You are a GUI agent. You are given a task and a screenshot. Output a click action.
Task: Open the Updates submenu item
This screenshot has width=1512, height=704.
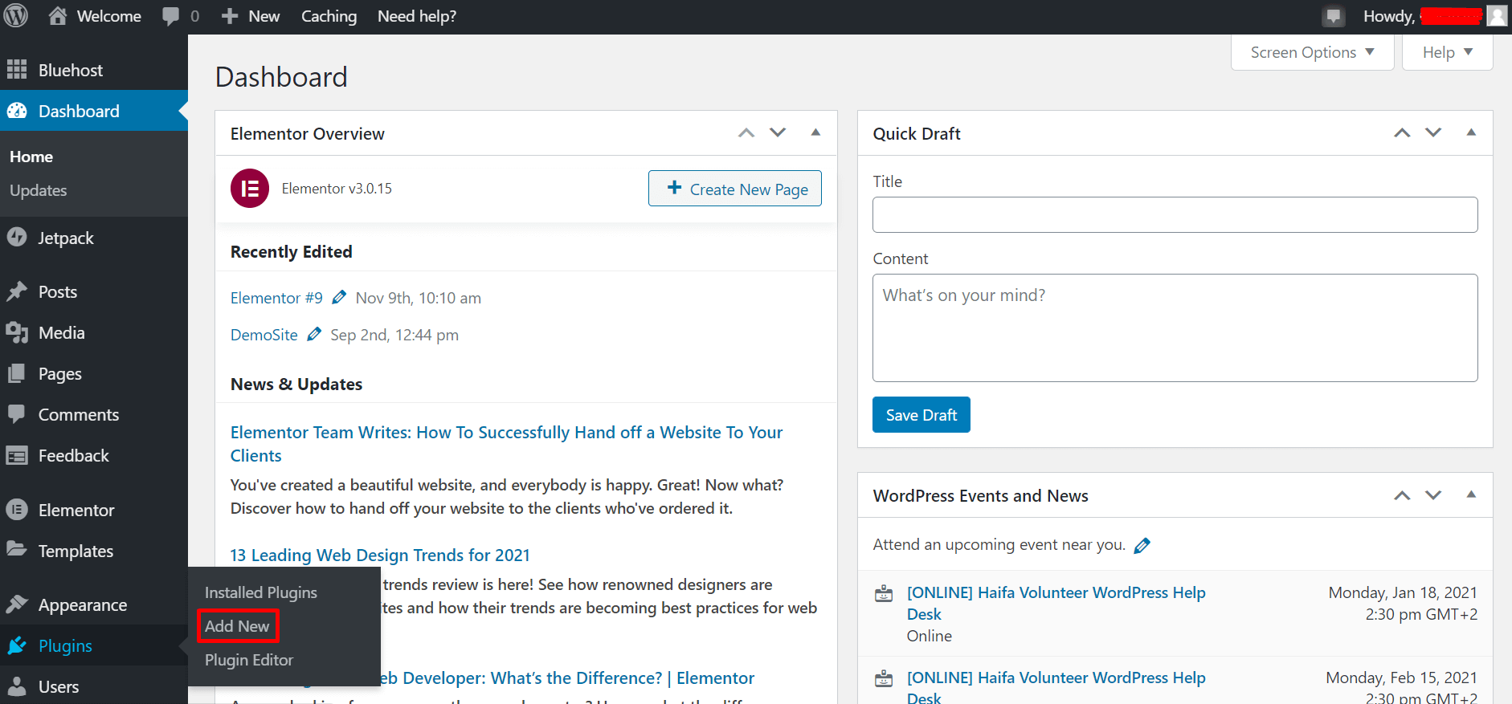click(x=39, y=190)
